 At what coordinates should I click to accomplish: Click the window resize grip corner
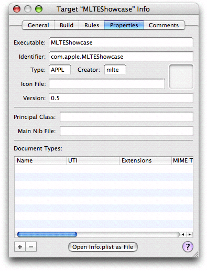(x=195, y=254)
